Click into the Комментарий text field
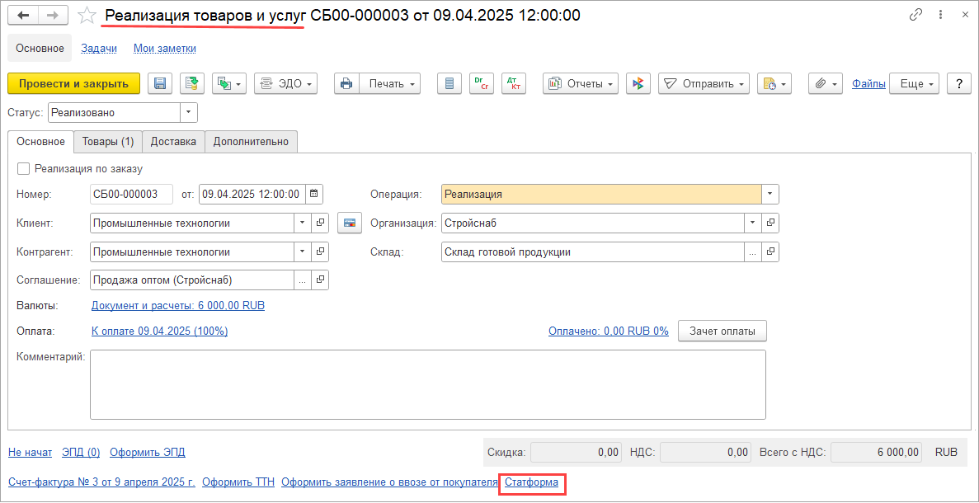979x503 pixels. (x=428, y=384)
